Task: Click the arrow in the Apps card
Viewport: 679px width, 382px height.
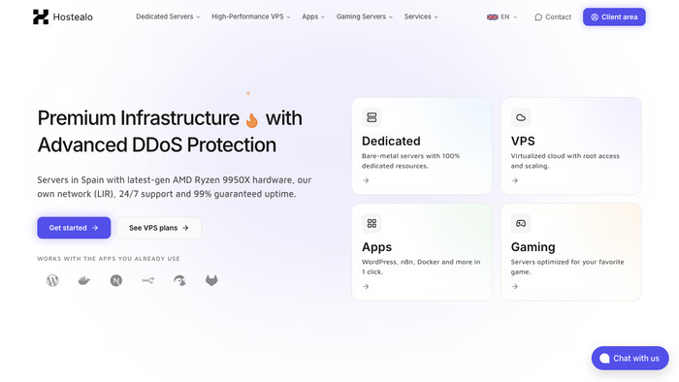Action: (x=366, y=286)
